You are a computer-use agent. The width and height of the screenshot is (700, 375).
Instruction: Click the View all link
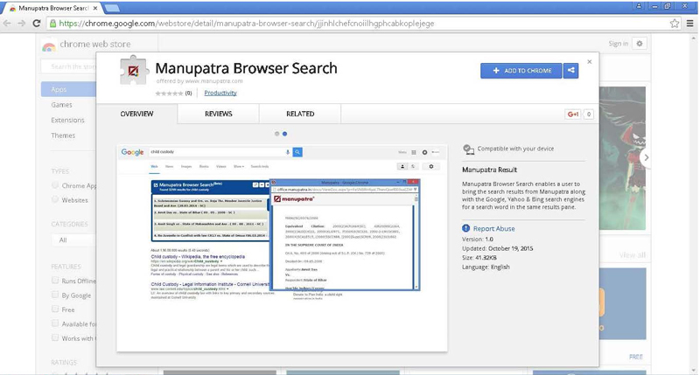pos(632,255)
